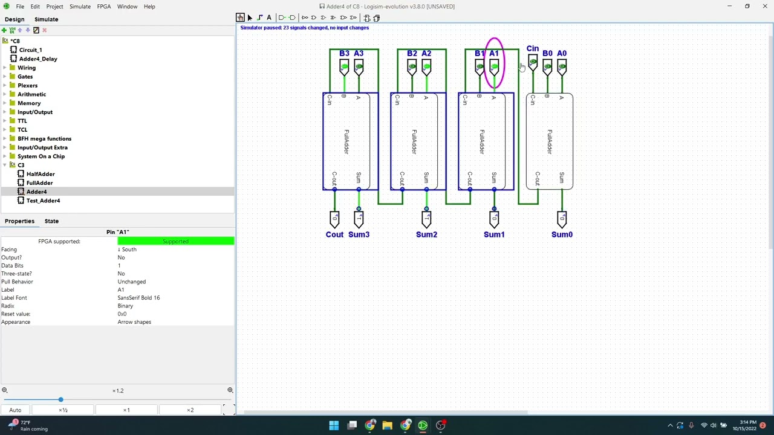Image resolution: width=774 pixels, height=435 pixels.
Task: Set zoom to ×1
Action: (126, 410)
